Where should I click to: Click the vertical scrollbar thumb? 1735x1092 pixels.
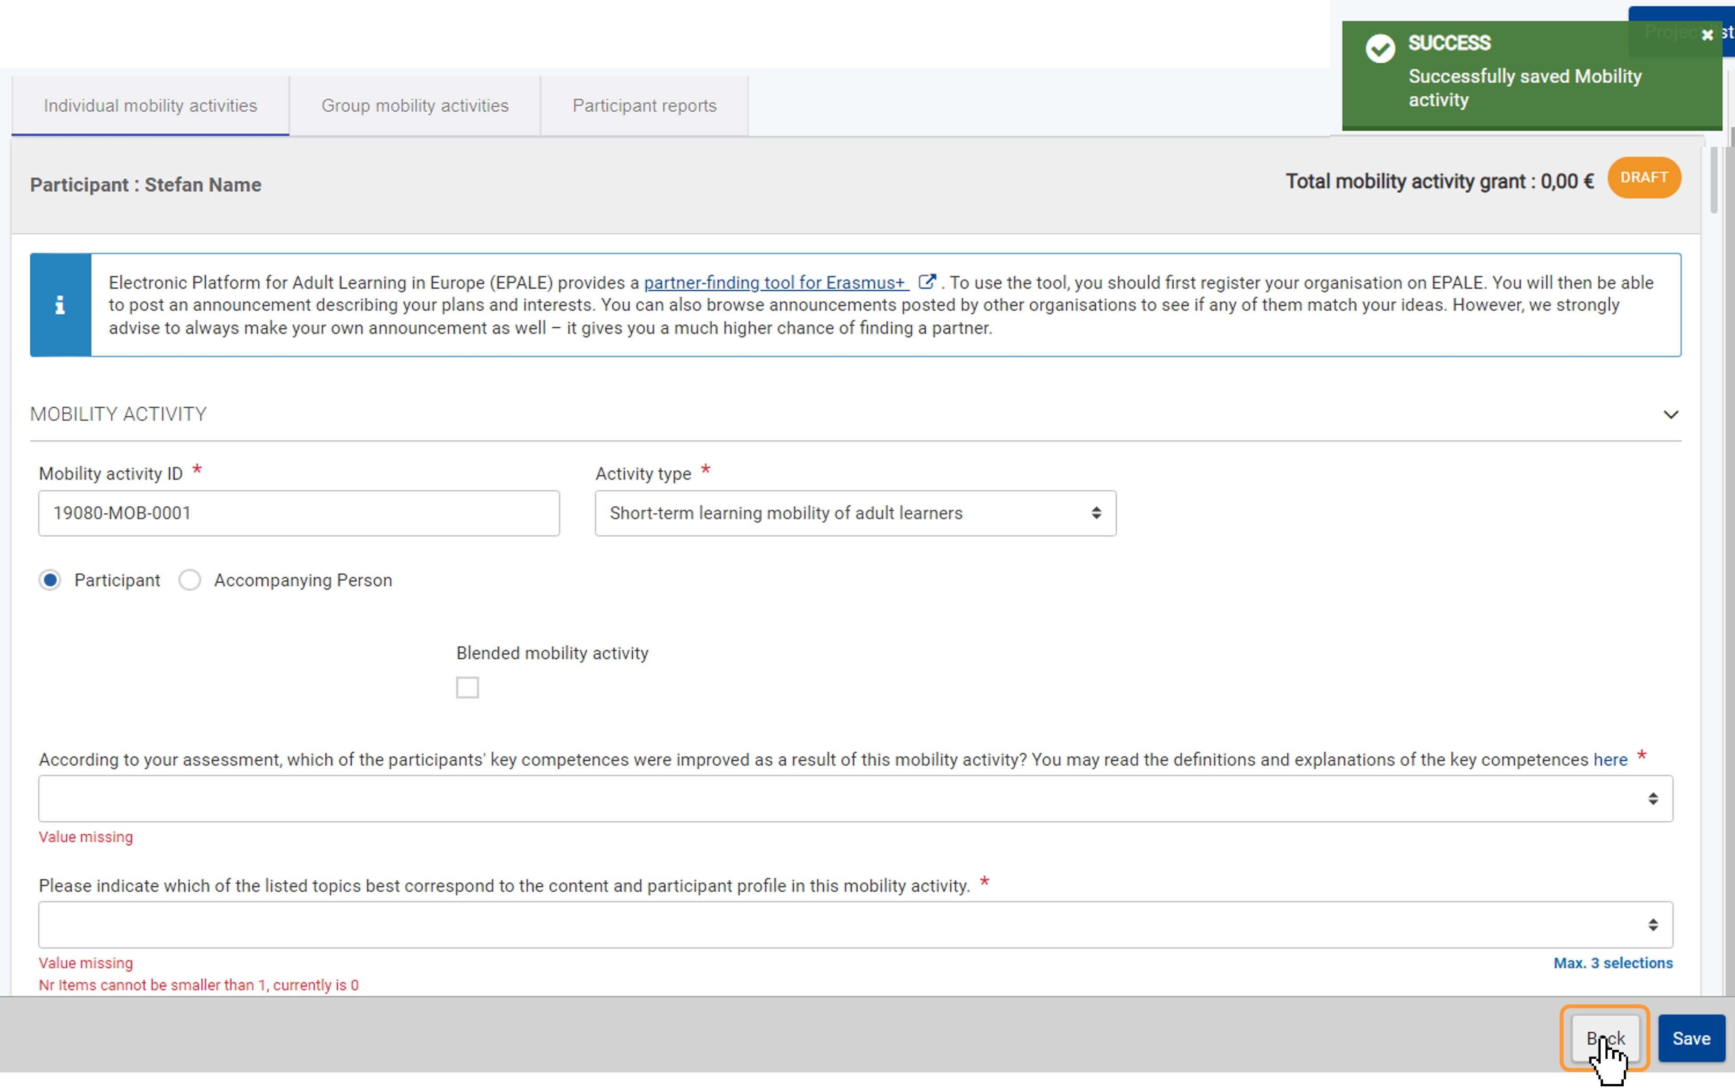point(1713,180)
